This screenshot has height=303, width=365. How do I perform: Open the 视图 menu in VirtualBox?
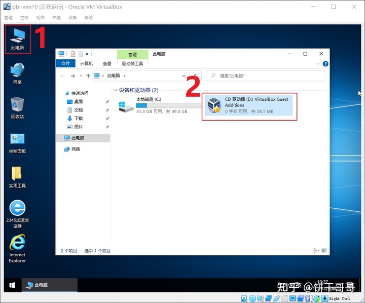click(40, 18)
